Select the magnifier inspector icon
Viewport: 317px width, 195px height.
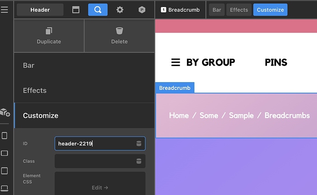[97, 10]
